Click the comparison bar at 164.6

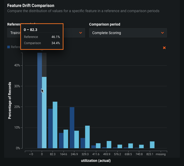coord(66,139)
